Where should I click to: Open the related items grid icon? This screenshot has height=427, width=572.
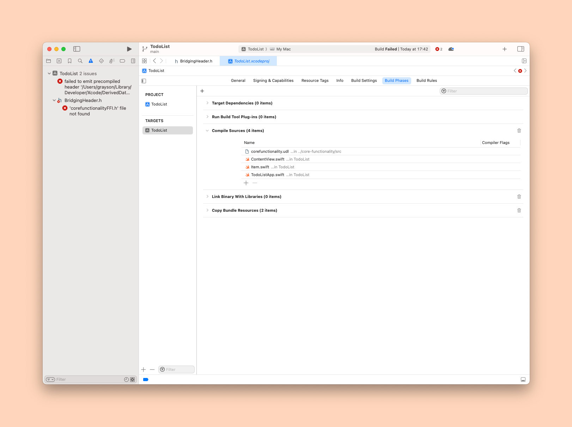click(145, 61)
